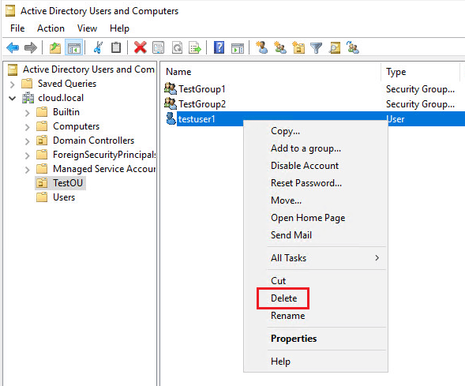Click the Find objects toolbar icon

point(335,47)
